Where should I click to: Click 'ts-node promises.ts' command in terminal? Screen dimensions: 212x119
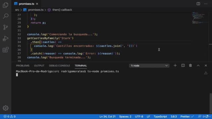pyautogui.click(x=103, y=71)
